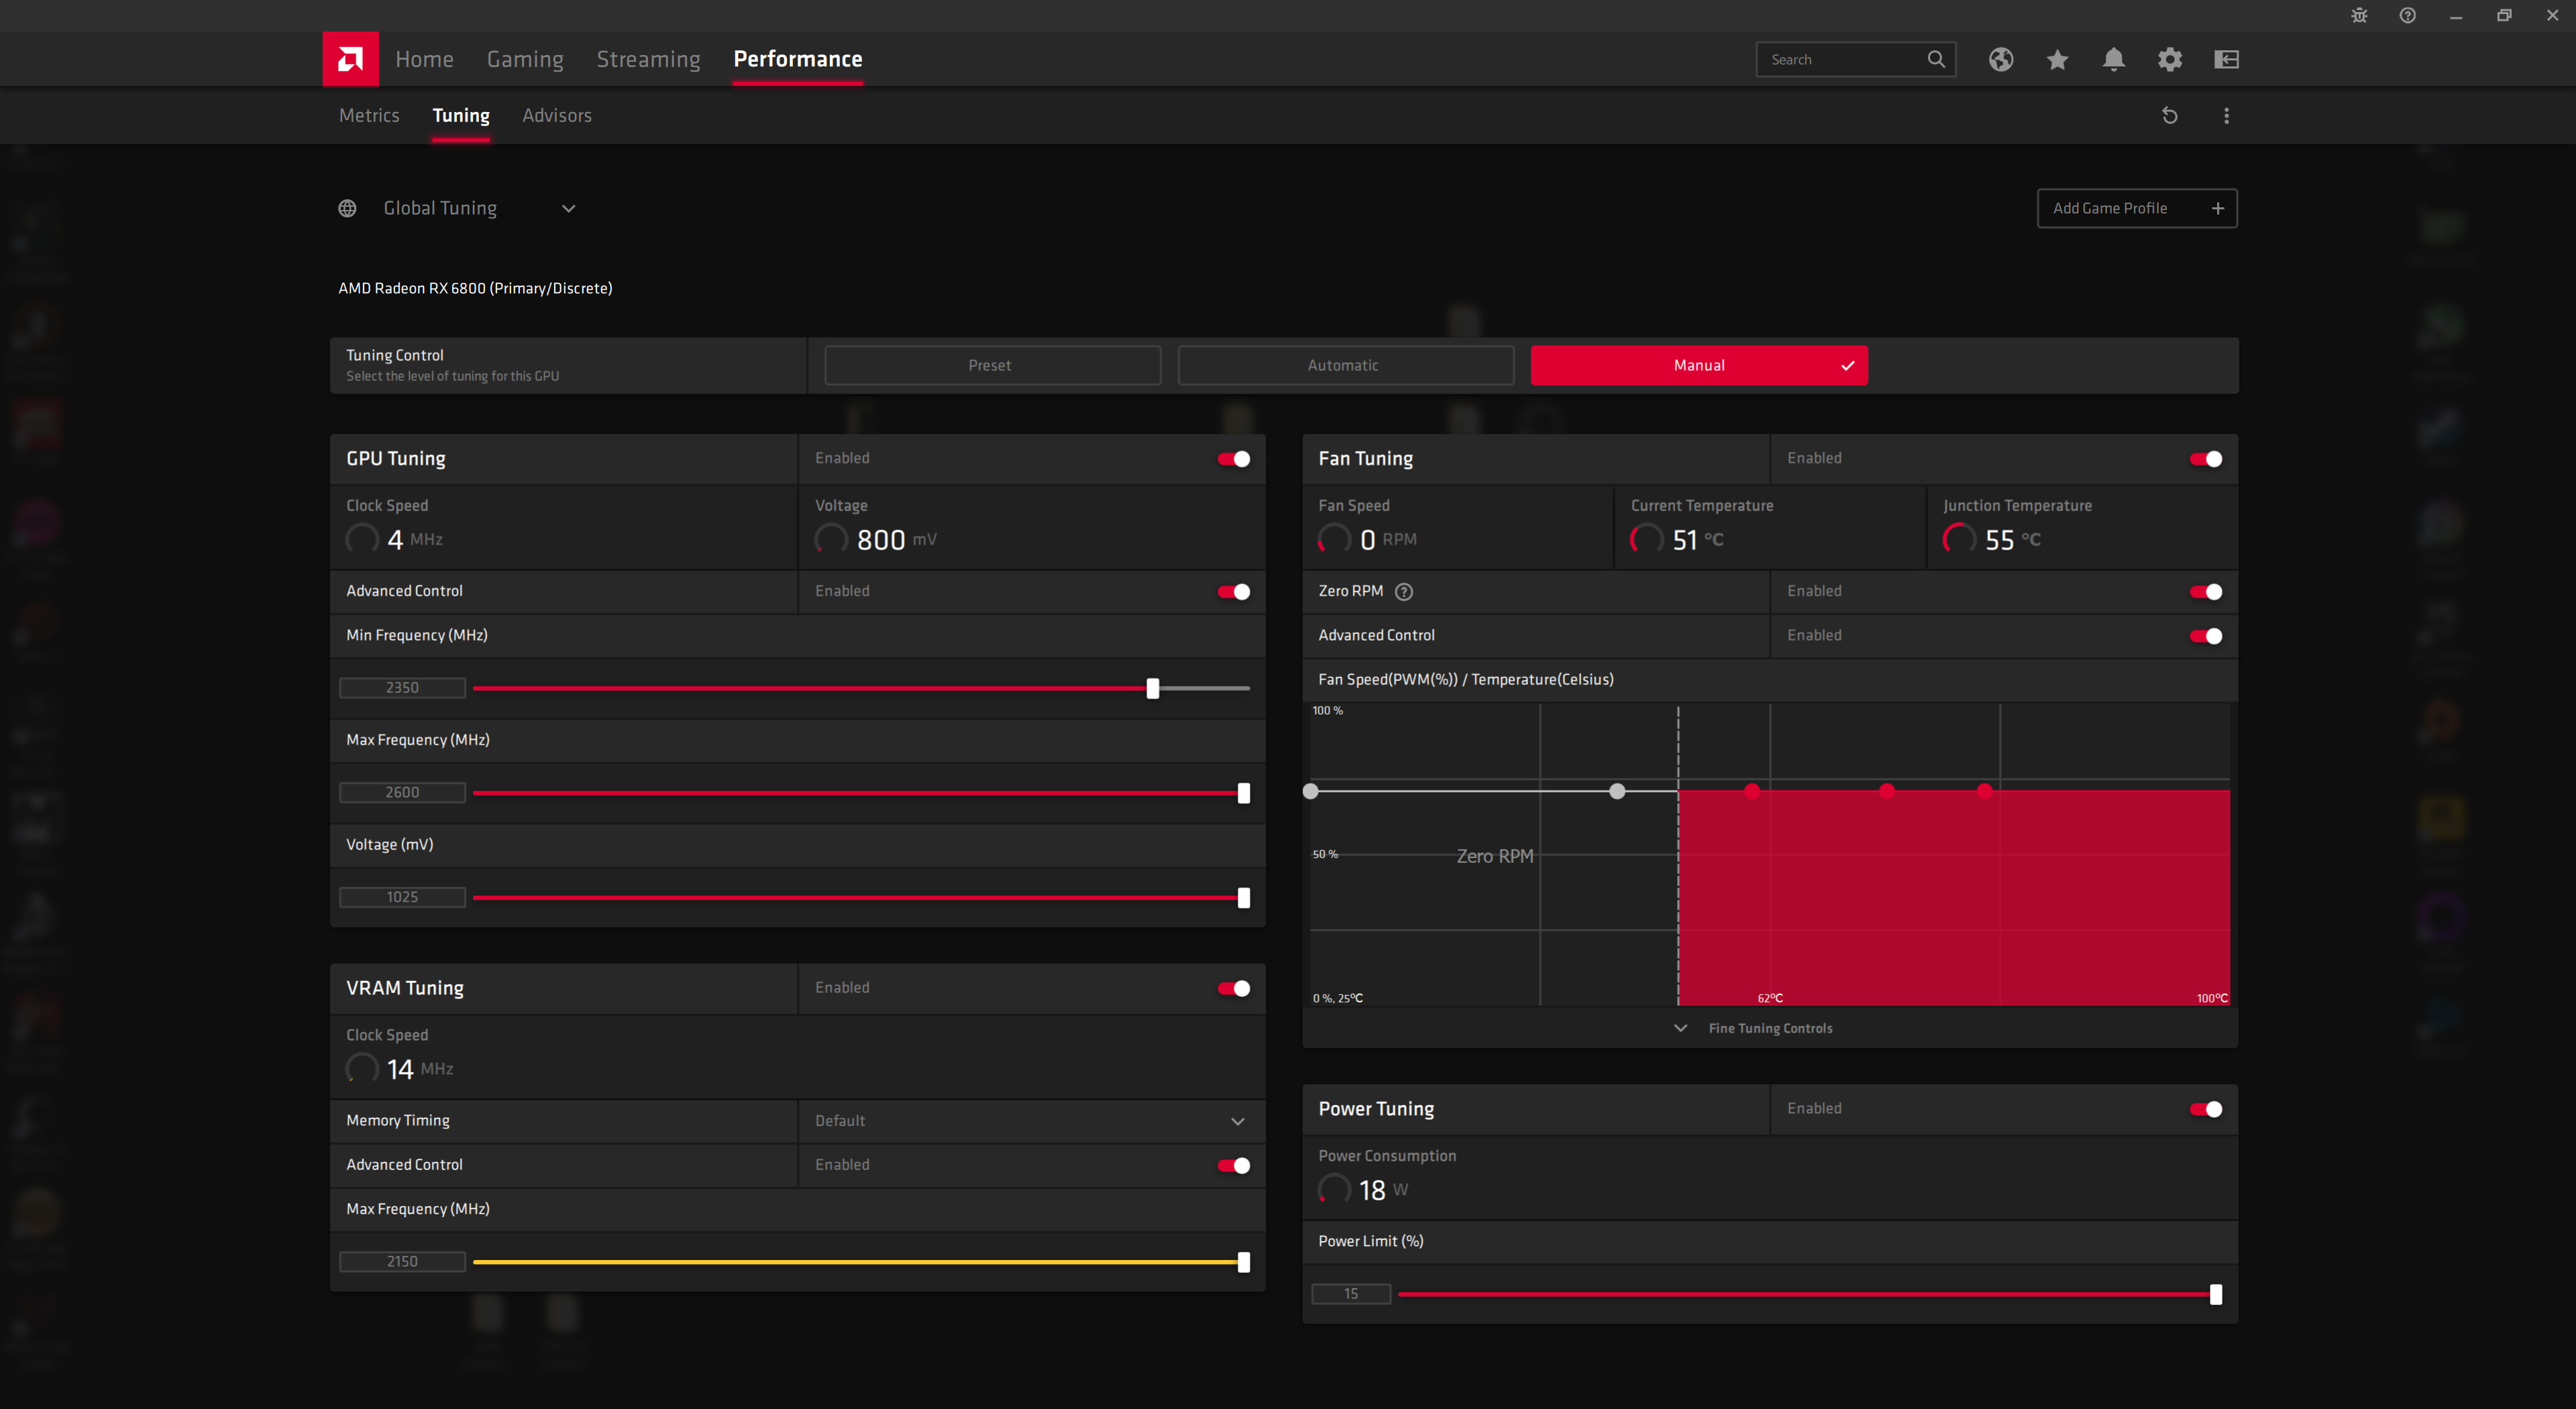The image size is (2576, 1409).
Task: Open the three-dot more options menu
Action: click(x=2226, y=116)
